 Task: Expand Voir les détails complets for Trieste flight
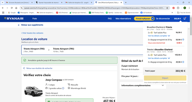click(159, 36)
